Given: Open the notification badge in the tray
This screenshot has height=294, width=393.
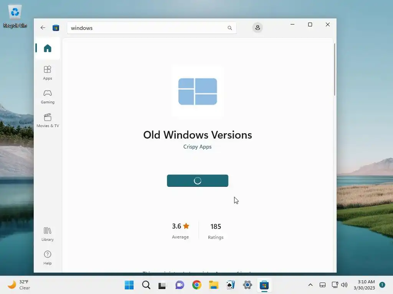Looking at the screenshot, I should pyautogui.click(x=382, y=285).
